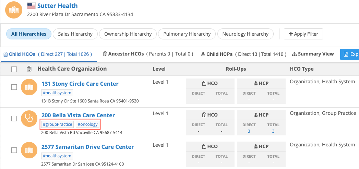The height and width of the screenshot is (169, 359).
Task: Click the 200 Bella Vista stethoscope icon
Action: [29, 119]
